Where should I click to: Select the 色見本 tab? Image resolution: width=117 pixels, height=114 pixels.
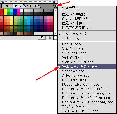(19, 6)
